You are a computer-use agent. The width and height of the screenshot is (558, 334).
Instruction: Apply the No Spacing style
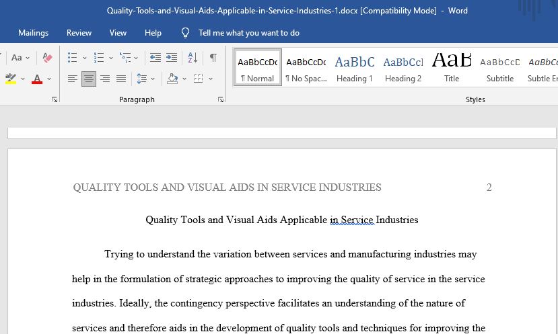tap(306, 67)
